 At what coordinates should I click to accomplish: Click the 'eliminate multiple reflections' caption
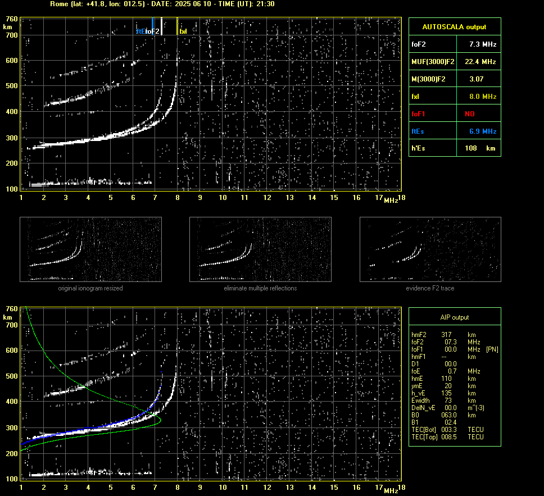pyautogui.click(x=260, y=288)
